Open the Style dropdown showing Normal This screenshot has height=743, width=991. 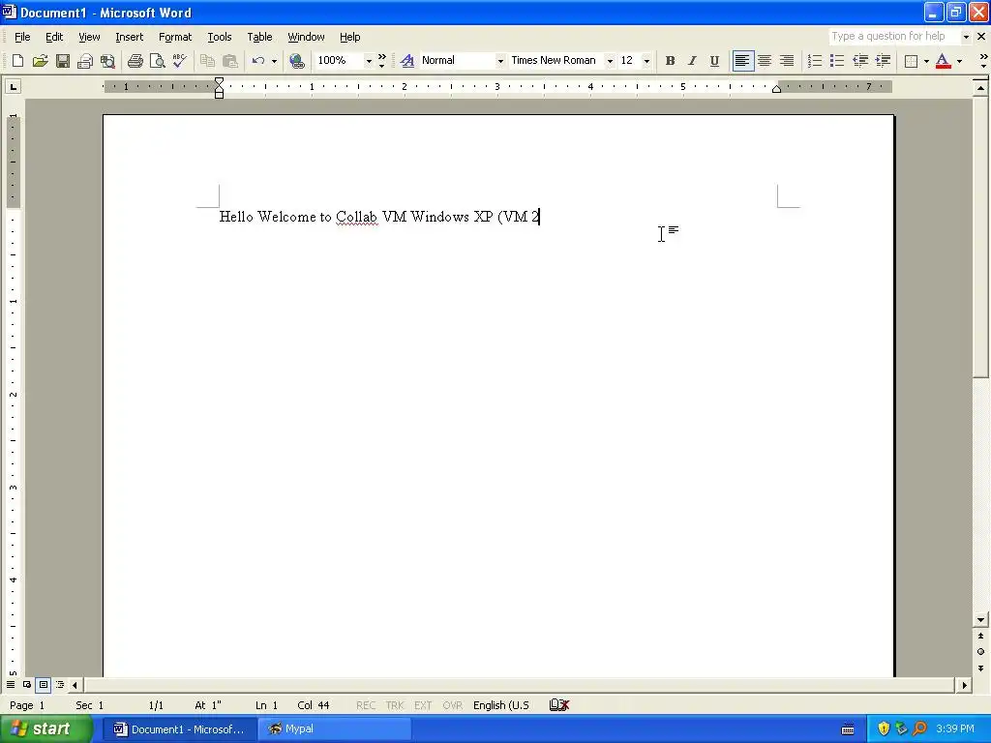[500, 61]
